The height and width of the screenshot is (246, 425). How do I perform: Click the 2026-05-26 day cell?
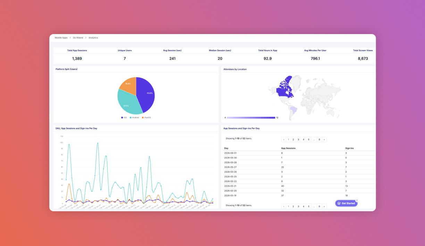pos(231,172)
